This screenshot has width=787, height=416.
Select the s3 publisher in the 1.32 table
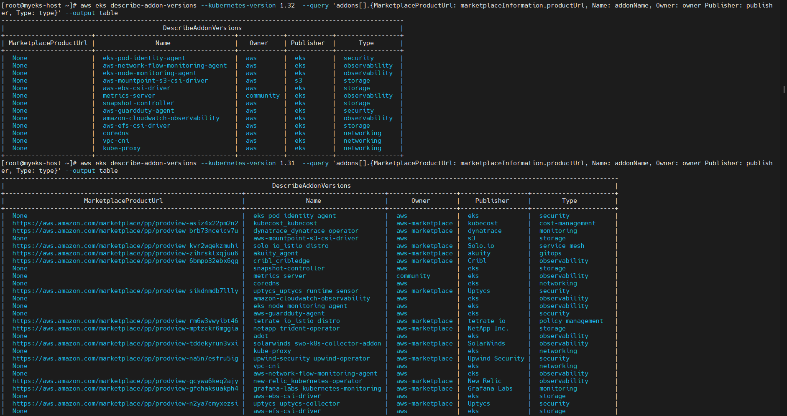pos(298,81)
